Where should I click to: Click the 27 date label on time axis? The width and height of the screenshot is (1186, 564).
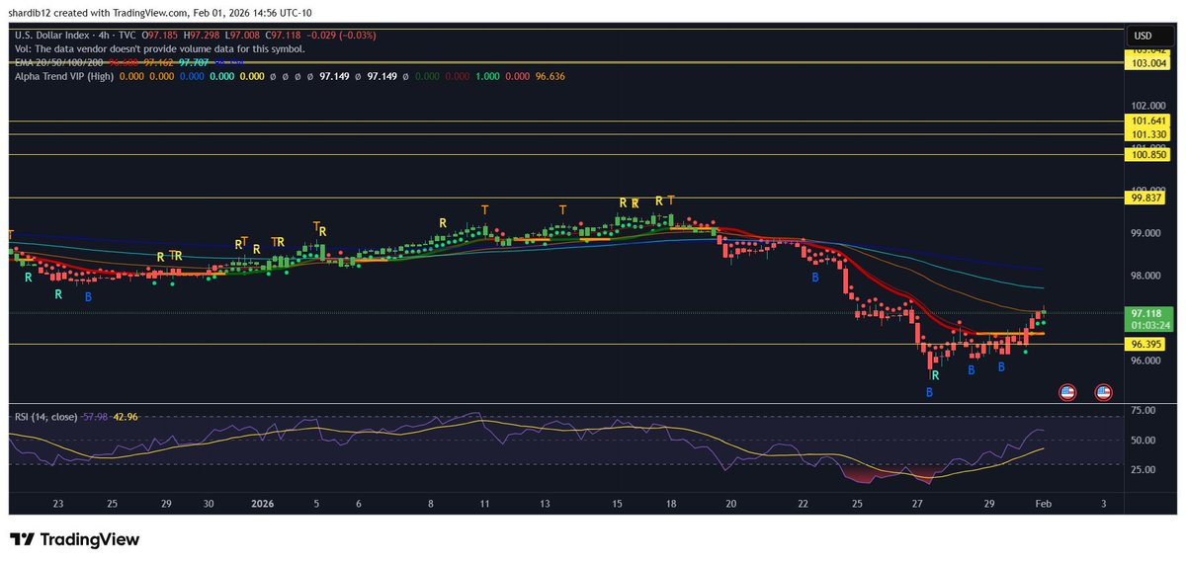point(918,504)
